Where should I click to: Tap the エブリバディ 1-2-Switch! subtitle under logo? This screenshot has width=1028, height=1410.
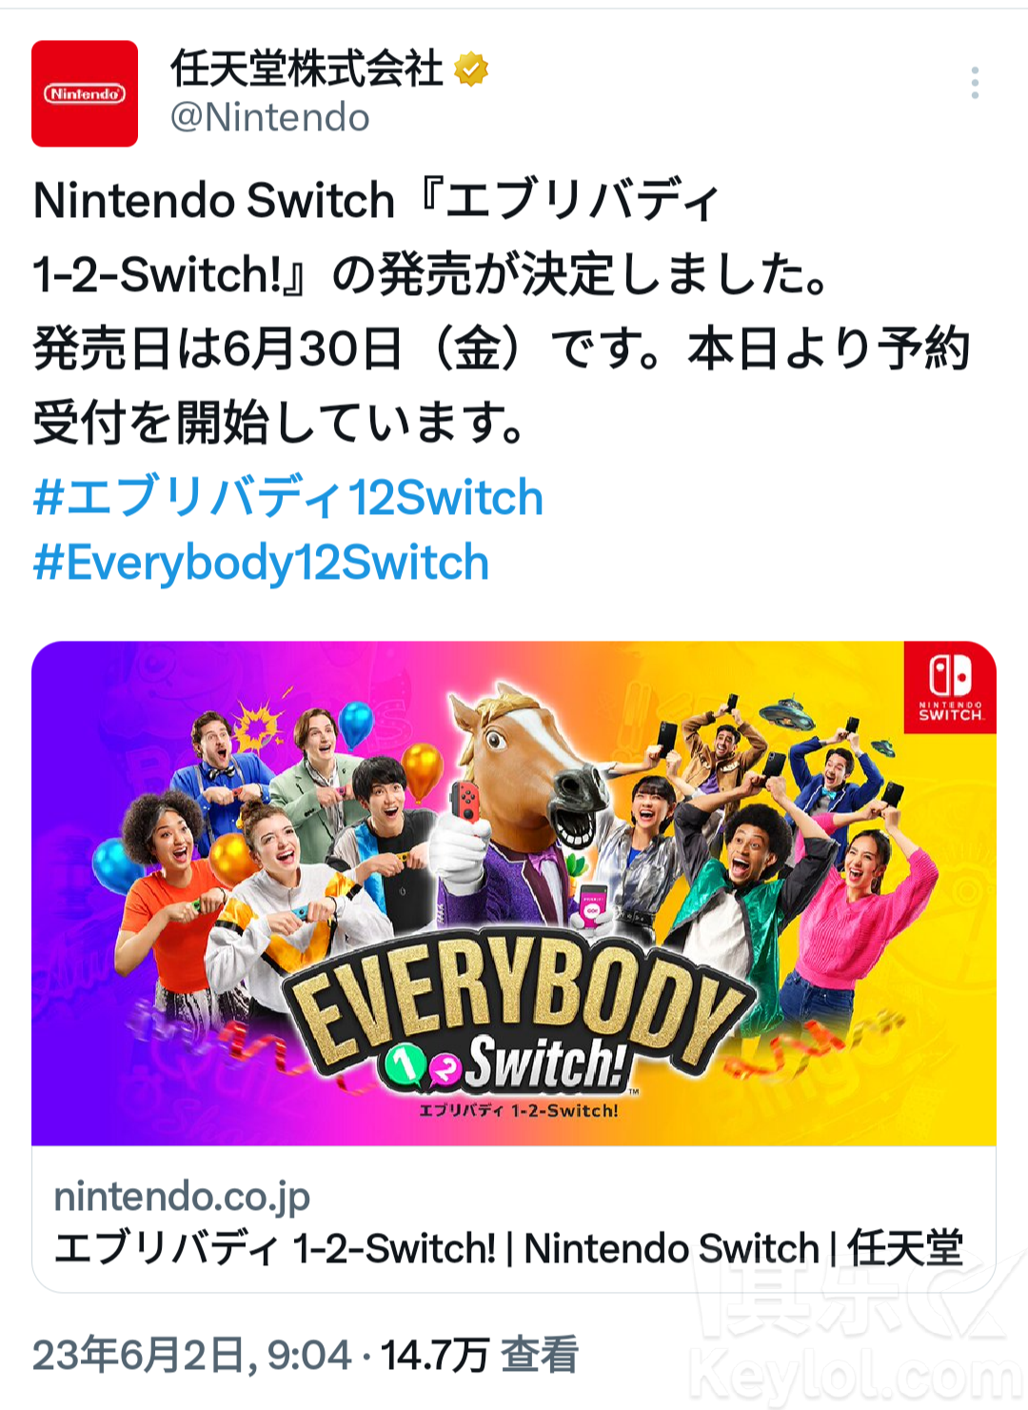click(519, 1110)
